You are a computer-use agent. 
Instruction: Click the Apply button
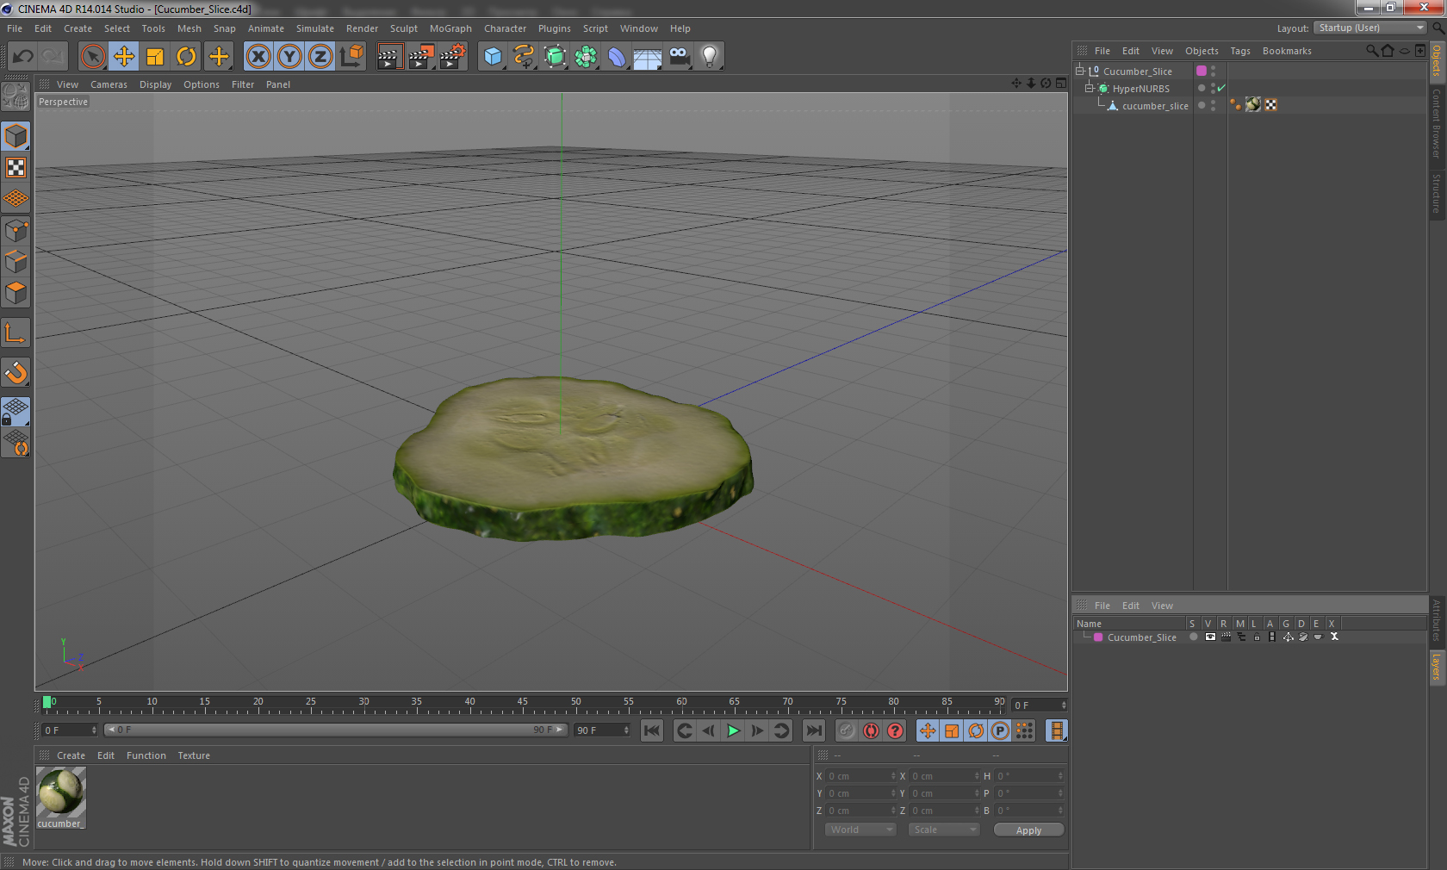click(x=1028, y=830)
